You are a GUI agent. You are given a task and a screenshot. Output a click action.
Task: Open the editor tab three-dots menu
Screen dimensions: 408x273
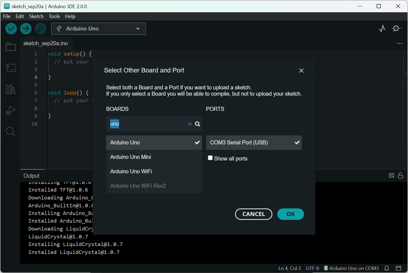click(400, 43)
